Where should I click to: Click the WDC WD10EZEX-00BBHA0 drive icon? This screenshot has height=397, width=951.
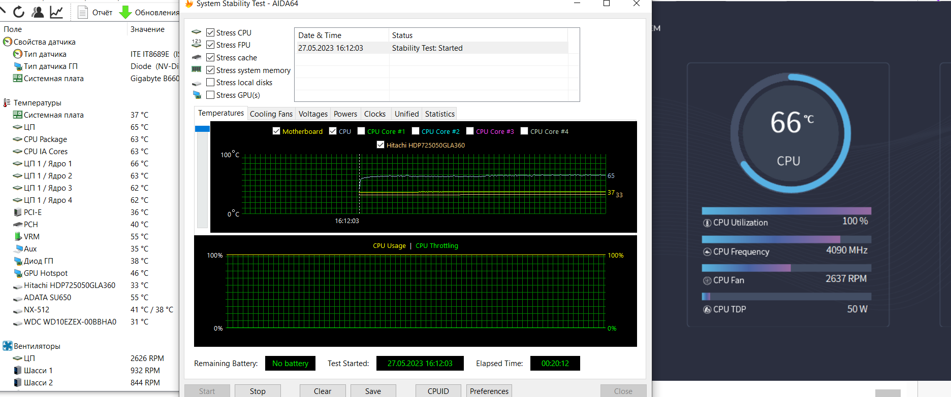tap(18, 322)
